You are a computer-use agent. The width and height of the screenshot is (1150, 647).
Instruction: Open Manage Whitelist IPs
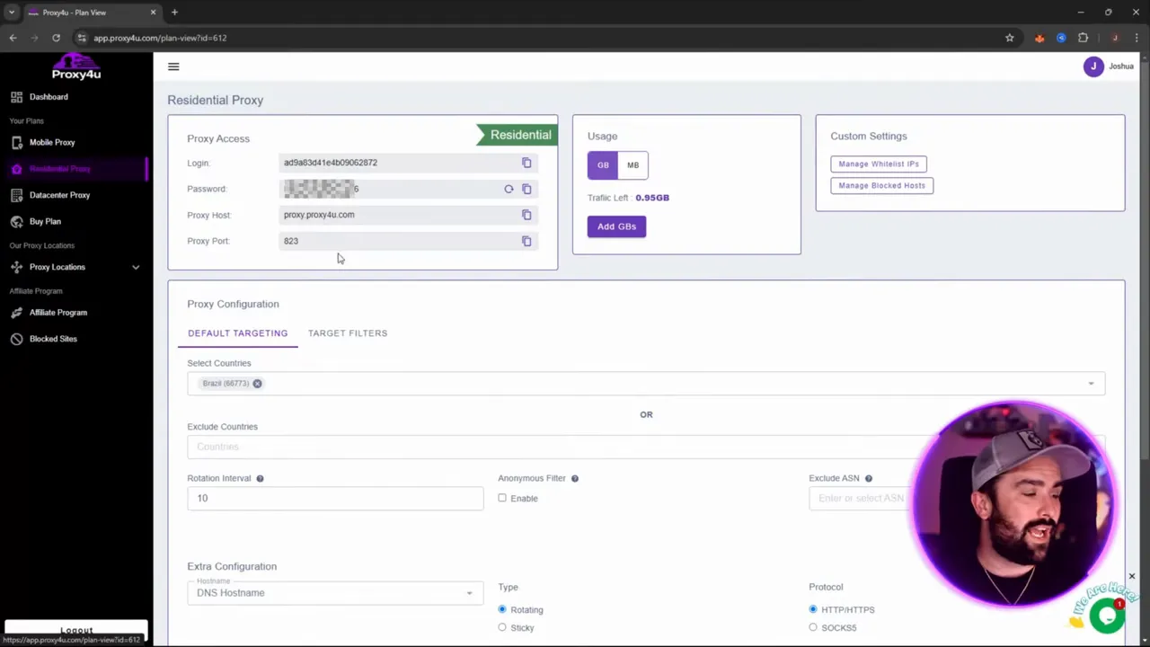click(879, 164)
